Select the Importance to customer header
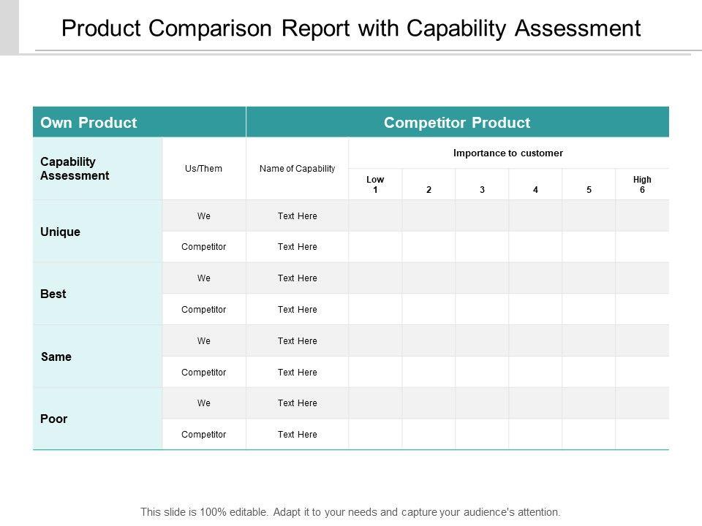This screenshot has height=526, width=702. [x=508, y=153]
